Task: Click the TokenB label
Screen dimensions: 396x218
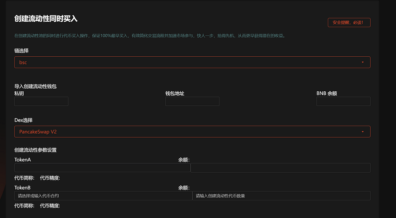Action: [x=23, y=187]
